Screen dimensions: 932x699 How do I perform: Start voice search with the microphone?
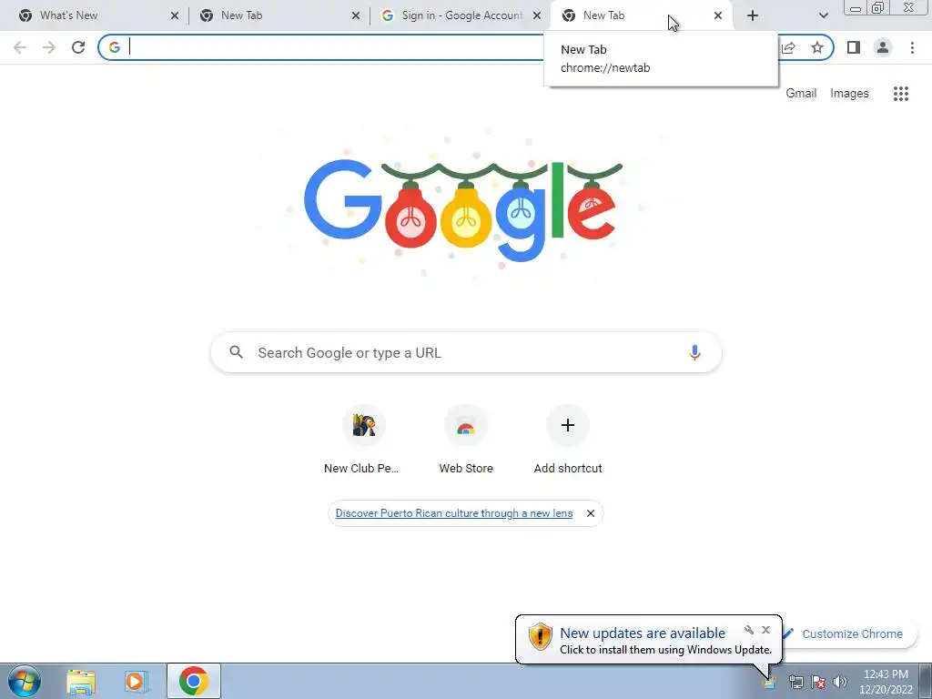tap(694, 352)
